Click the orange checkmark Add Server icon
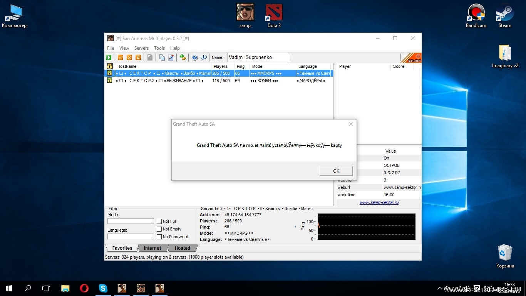Image resolution: width=526 pixels, height=296 pixels. (x=121, y=57)
